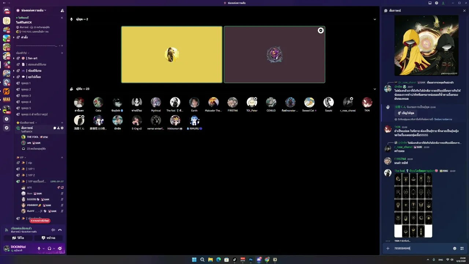Open taskbar Search magnifier icon
This screenshot has width=469, height=264.
pyautogui.click(x=202, y=260)
